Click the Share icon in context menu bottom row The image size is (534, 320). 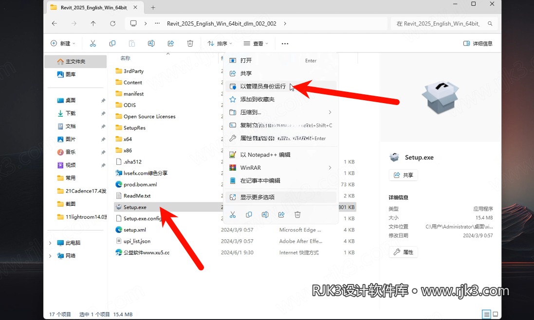point(281,214)
